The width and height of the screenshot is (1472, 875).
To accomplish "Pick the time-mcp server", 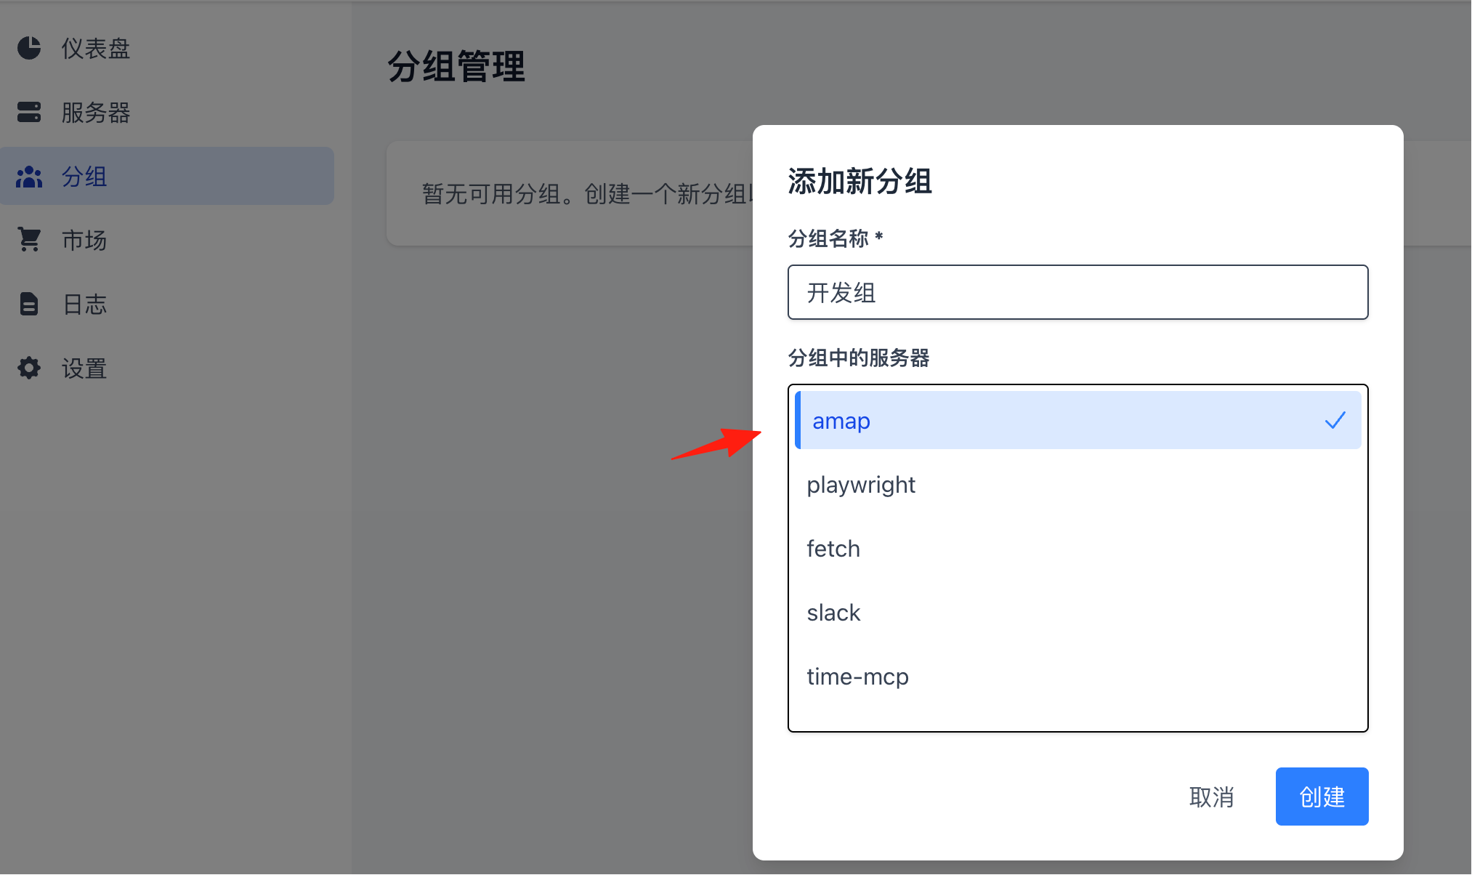I will tap(1078, 676).
